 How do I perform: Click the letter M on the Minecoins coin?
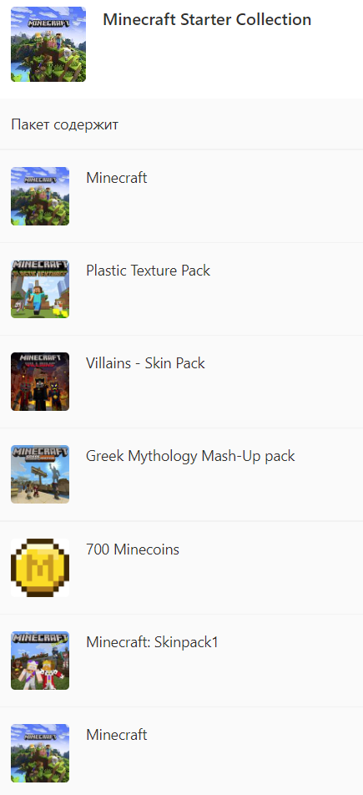[39, 568]
